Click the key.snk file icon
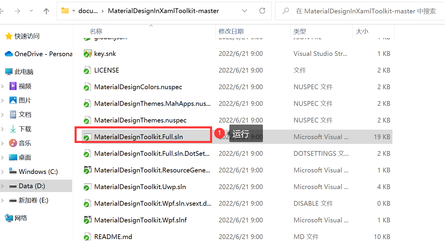The width and height of the screenshot is (445, 242). [x=87, y=54]
